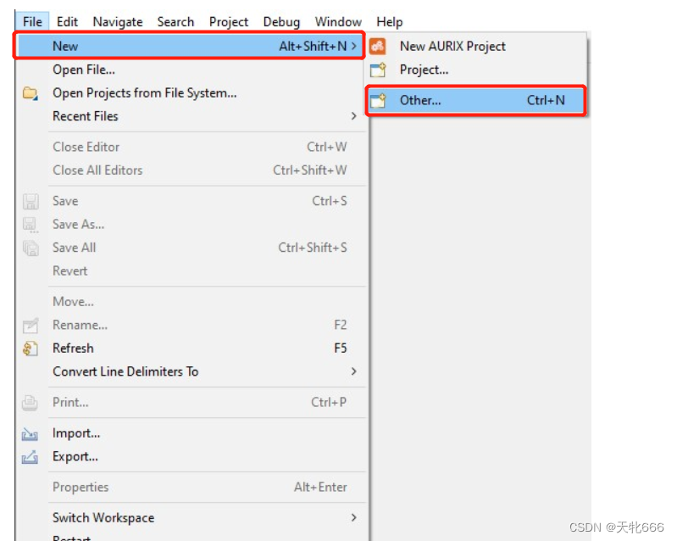Click the Rename icon
This screenshot has height=541, width=677.
pos(31,325)
